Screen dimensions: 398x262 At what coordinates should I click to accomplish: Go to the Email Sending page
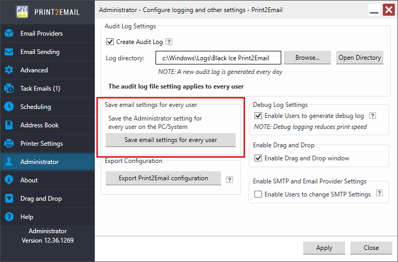[x=48, y=52]
